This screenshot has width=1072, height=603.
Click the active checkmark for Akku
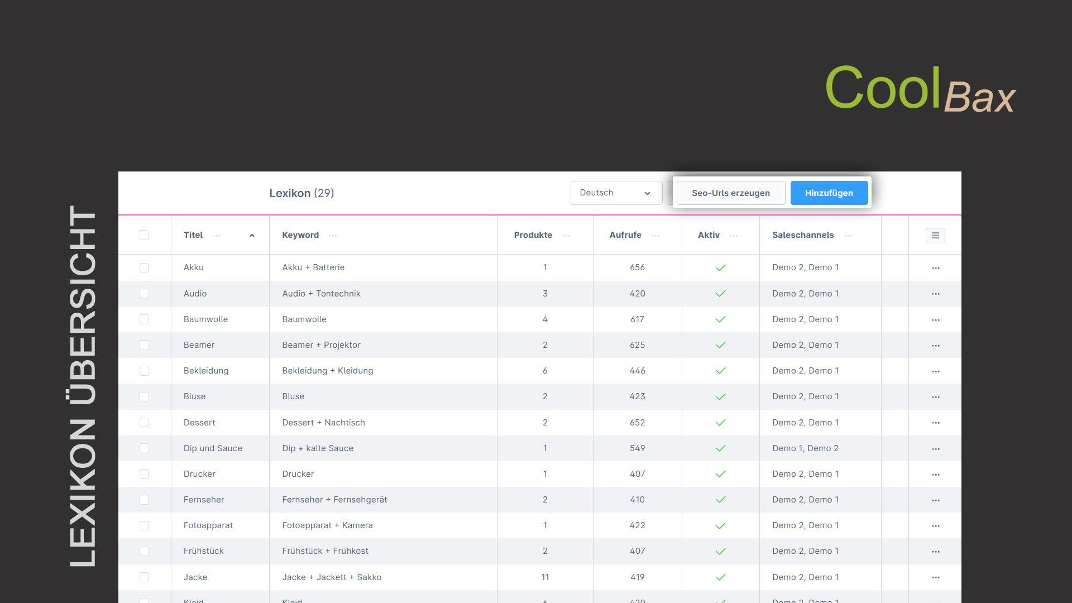721,268
